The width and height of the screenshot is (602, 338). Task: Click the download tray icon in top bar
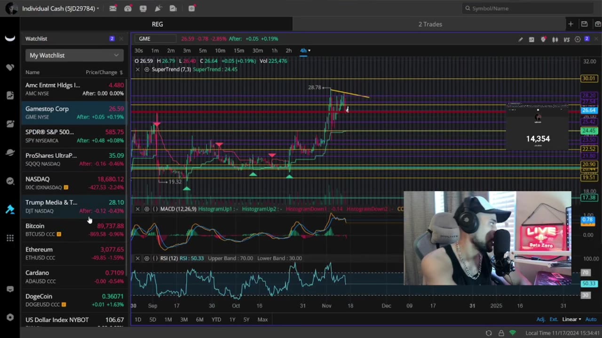pyautogui.click(x=143, y=8)
